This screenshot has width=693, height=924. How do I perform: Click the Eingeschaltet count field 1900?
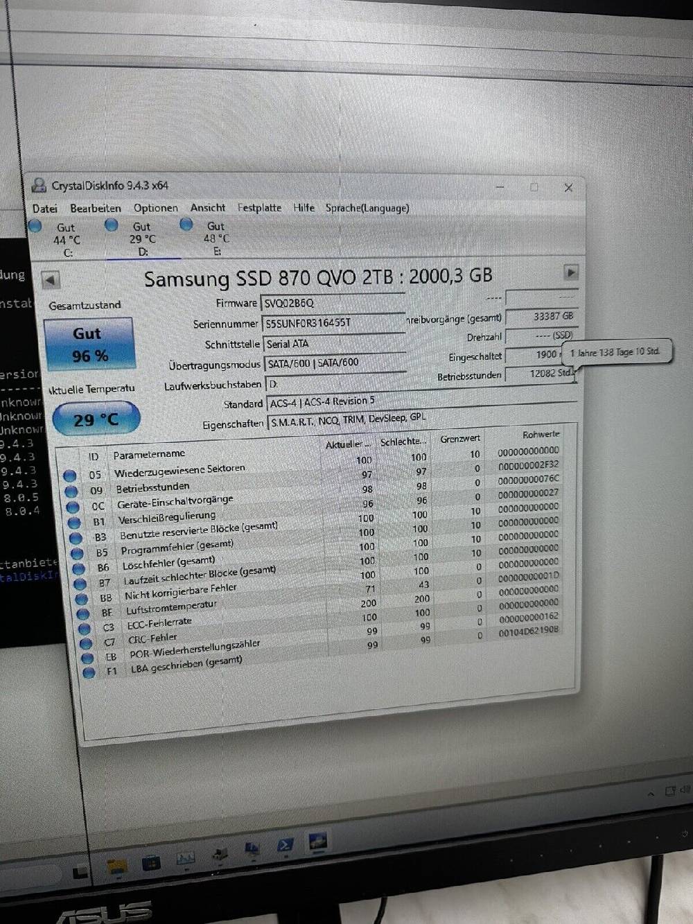(534, 354)
